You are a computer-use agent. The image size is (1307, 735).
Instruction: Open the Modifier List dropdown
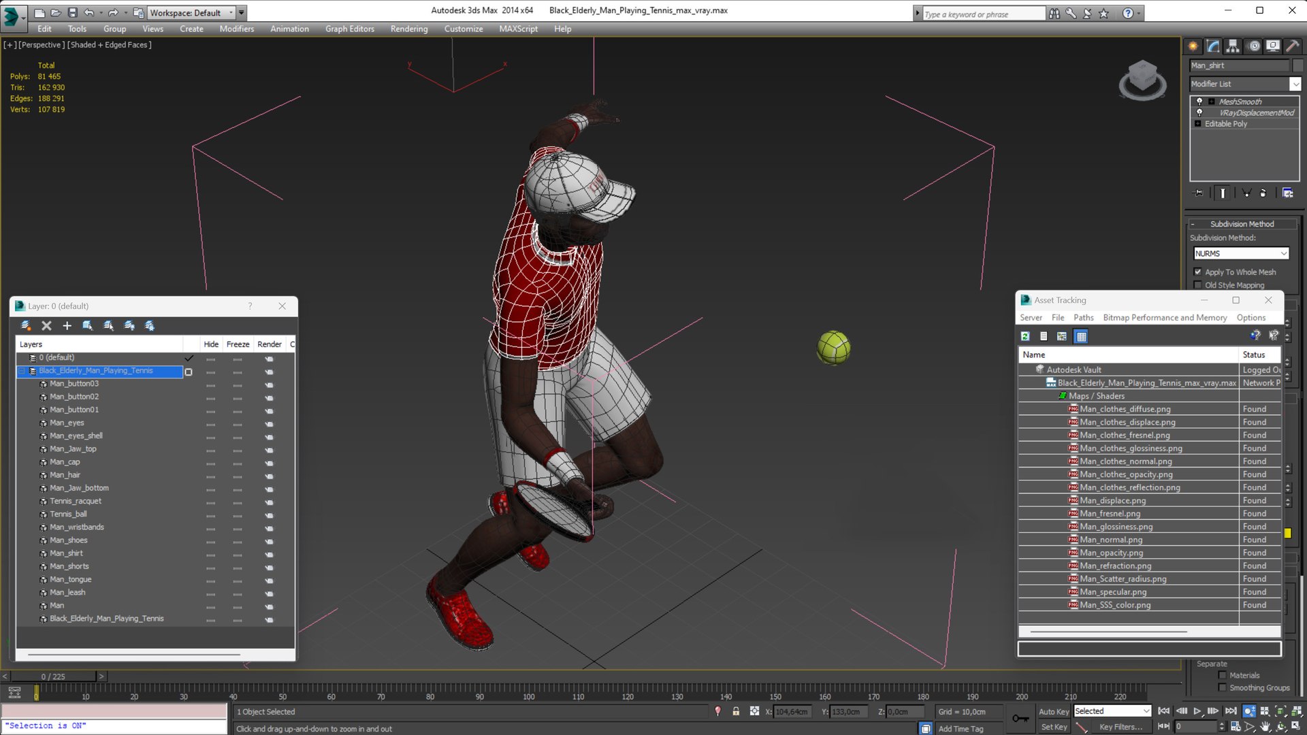point(1295,84)
